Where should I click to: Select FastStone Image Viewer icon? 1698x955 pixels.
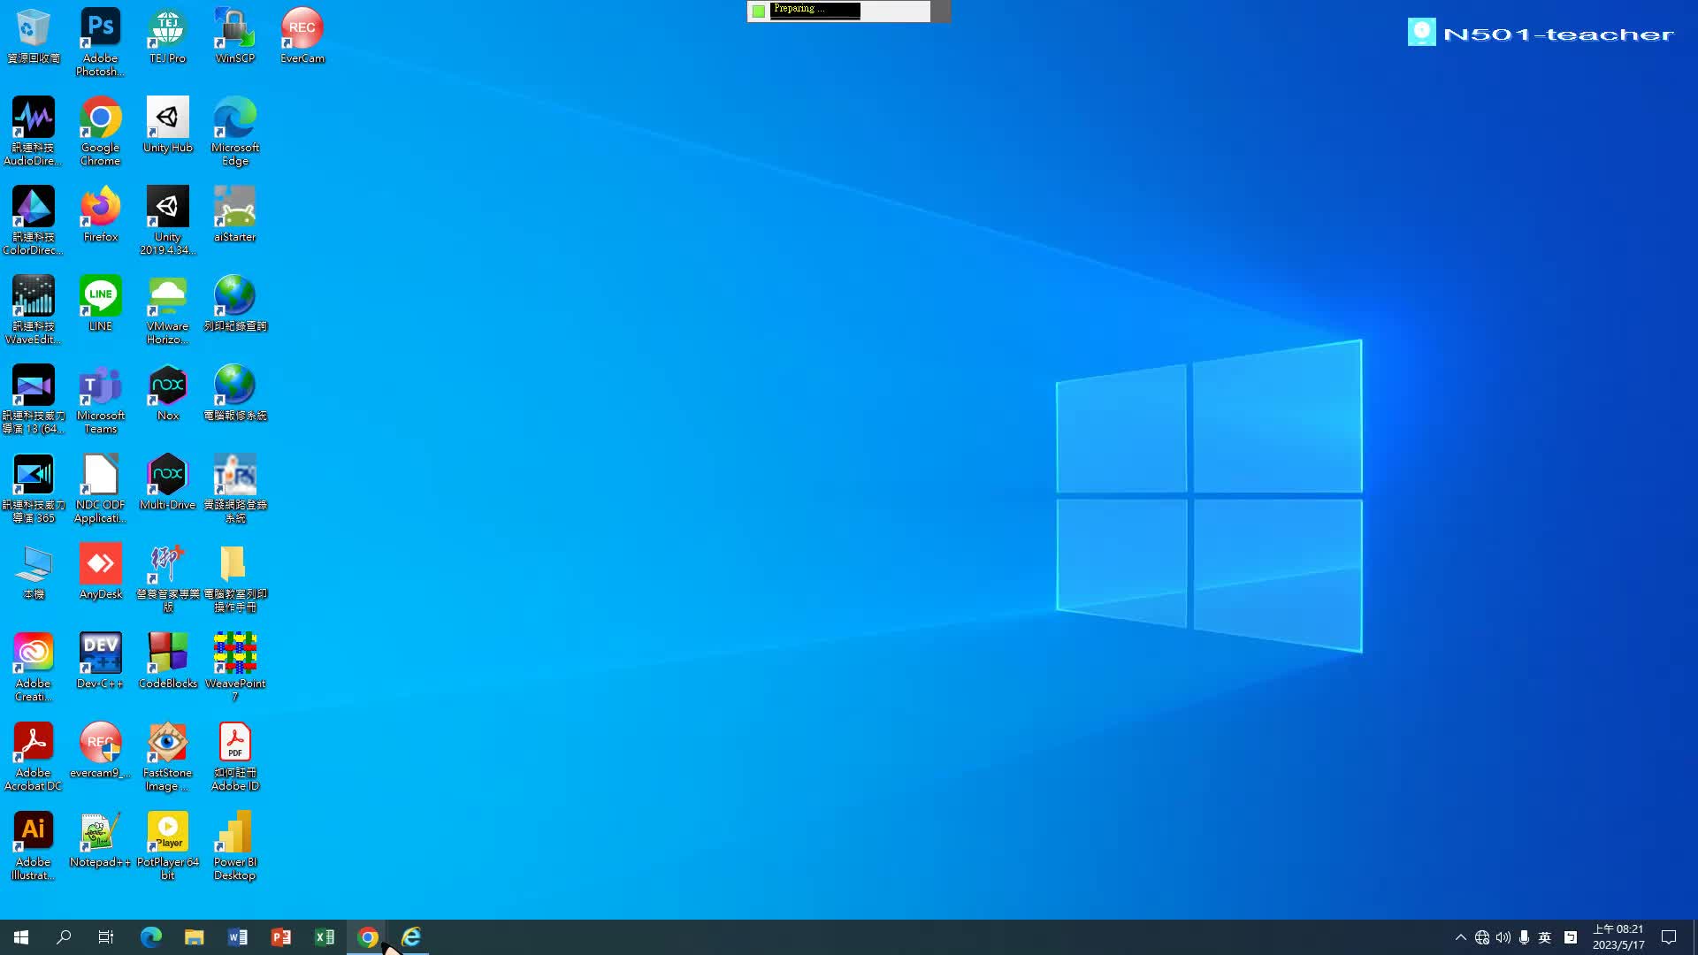pos(167,756)
